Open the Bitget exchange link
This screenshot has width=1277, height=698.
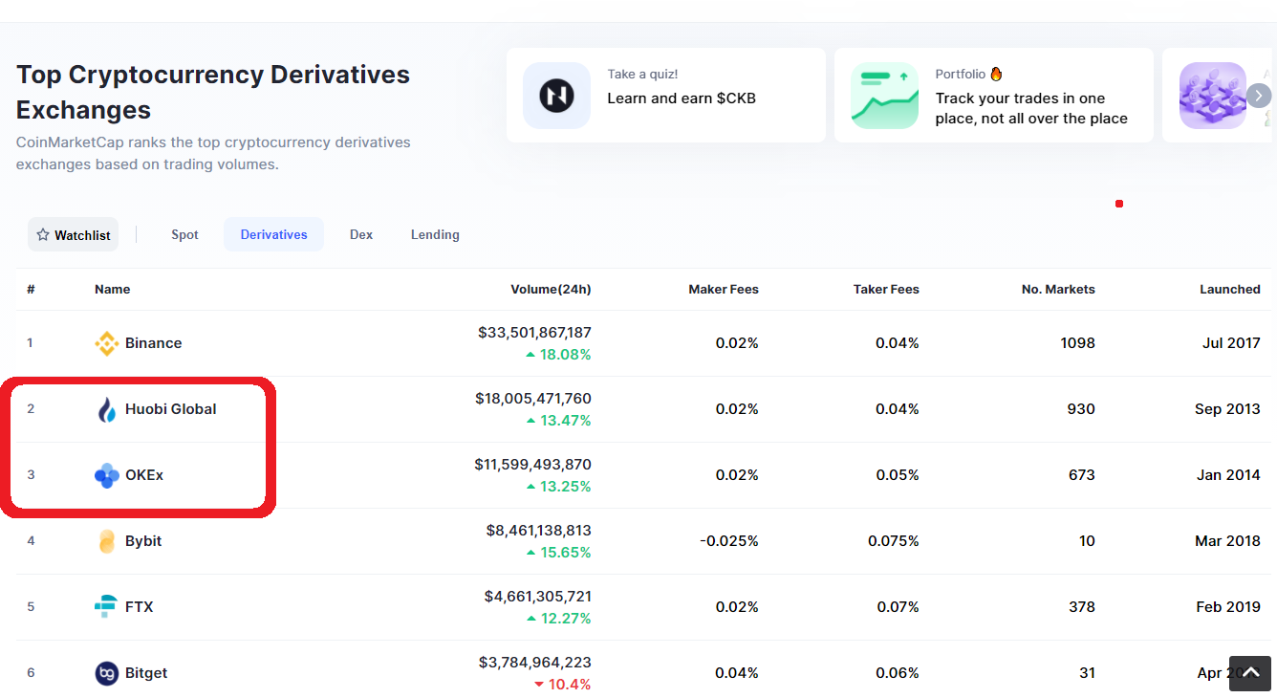146,673
